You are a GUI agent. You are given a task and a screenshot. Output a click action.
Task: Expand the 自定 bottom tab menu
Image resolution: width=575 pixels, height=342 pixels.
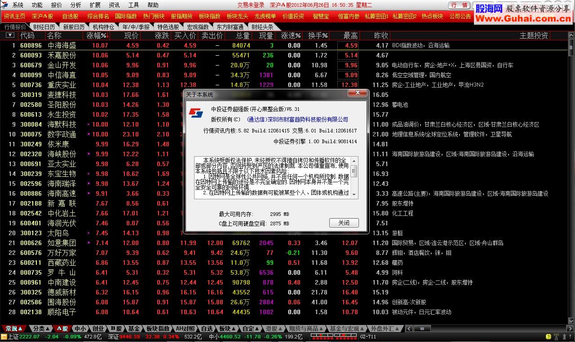coord(251,329)
